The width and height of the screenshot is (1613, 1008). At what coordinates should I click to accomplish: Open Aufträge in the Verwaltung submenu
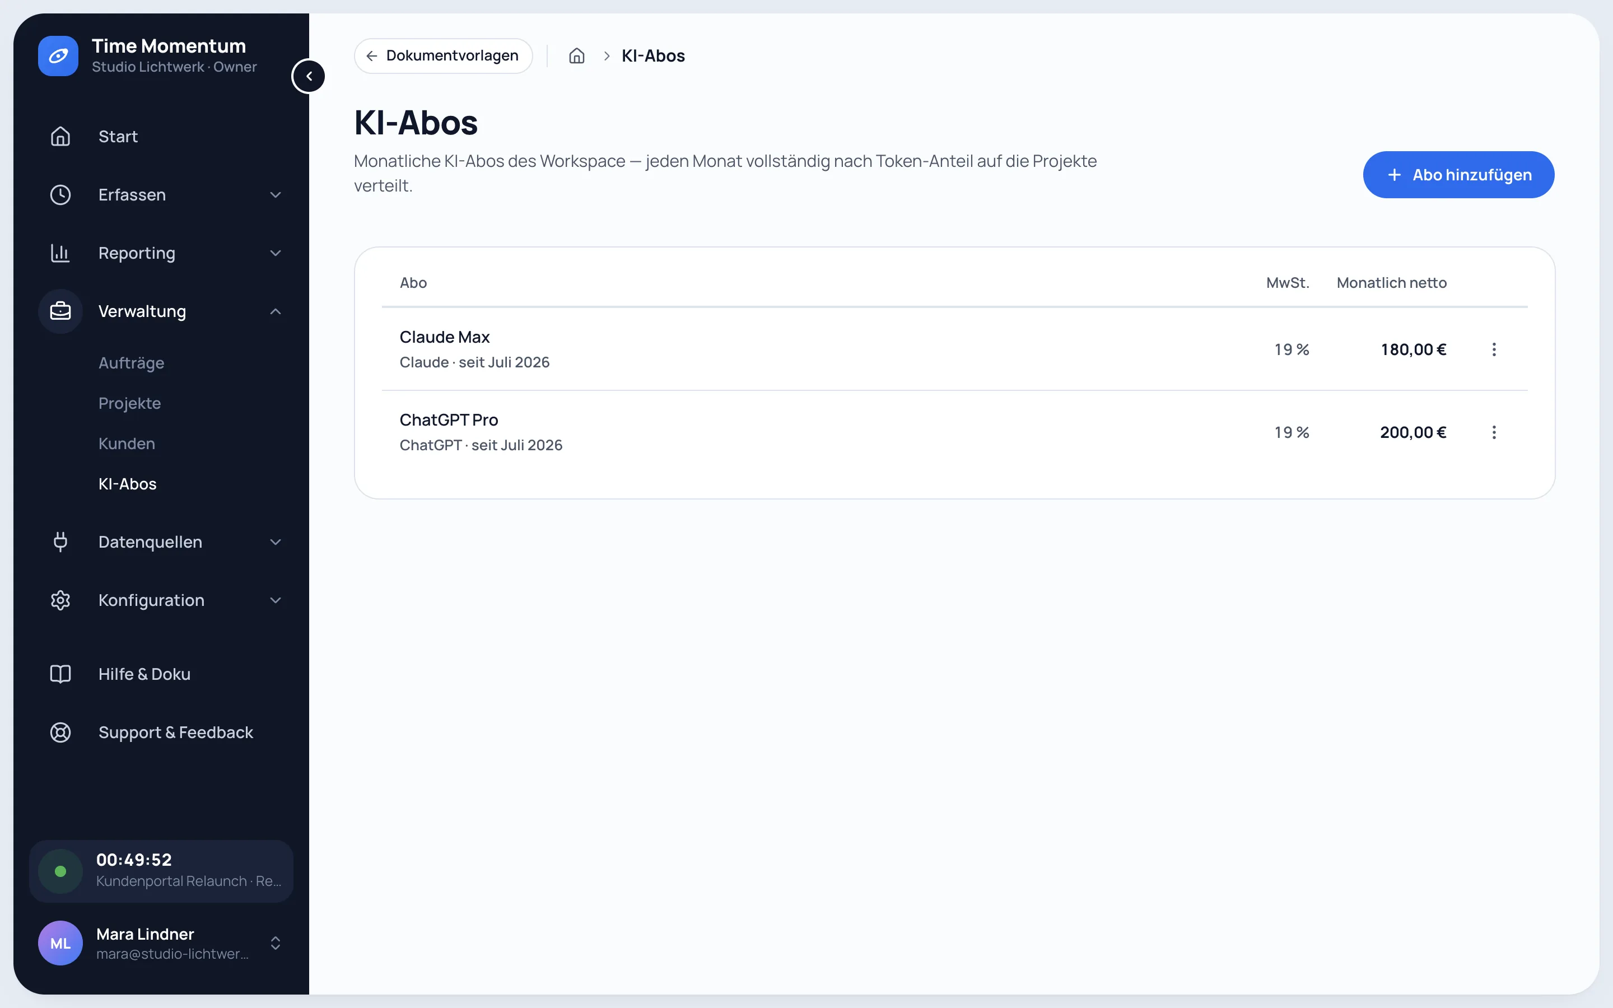point(131,363)
